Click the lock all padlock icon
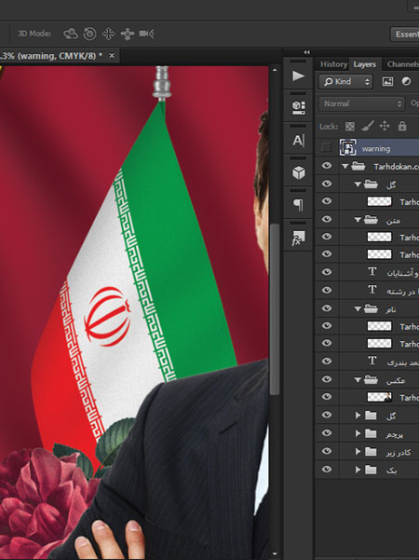The height and width of the screenshot is (560, 419). tap(402, 126)
